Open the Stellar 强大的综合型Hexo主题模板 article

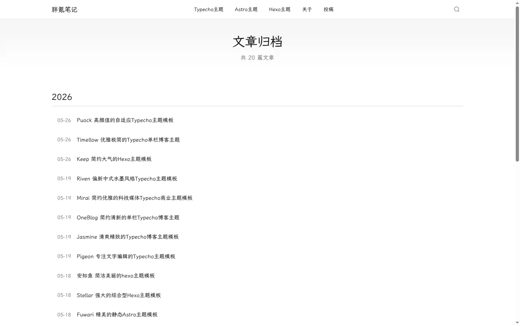coord(119,295)
